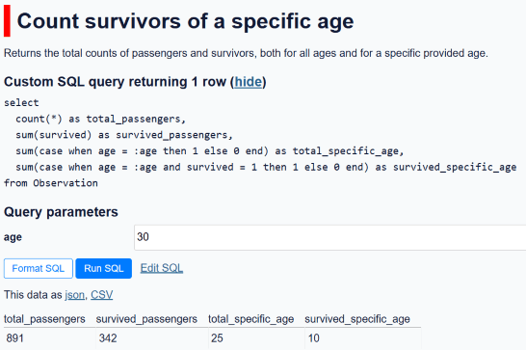Run the SQL query
The width and height of the screenshot is (526, 350).
tap(104, 268)
